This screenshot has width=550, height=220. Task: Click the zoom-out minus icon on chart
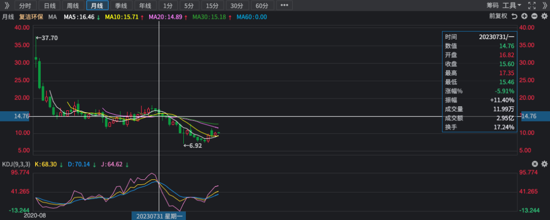click(534, 16)
